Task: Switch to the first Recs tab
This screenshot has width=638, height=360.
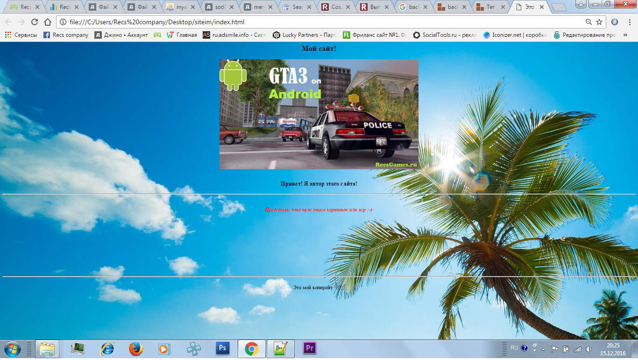Action: 25,7
